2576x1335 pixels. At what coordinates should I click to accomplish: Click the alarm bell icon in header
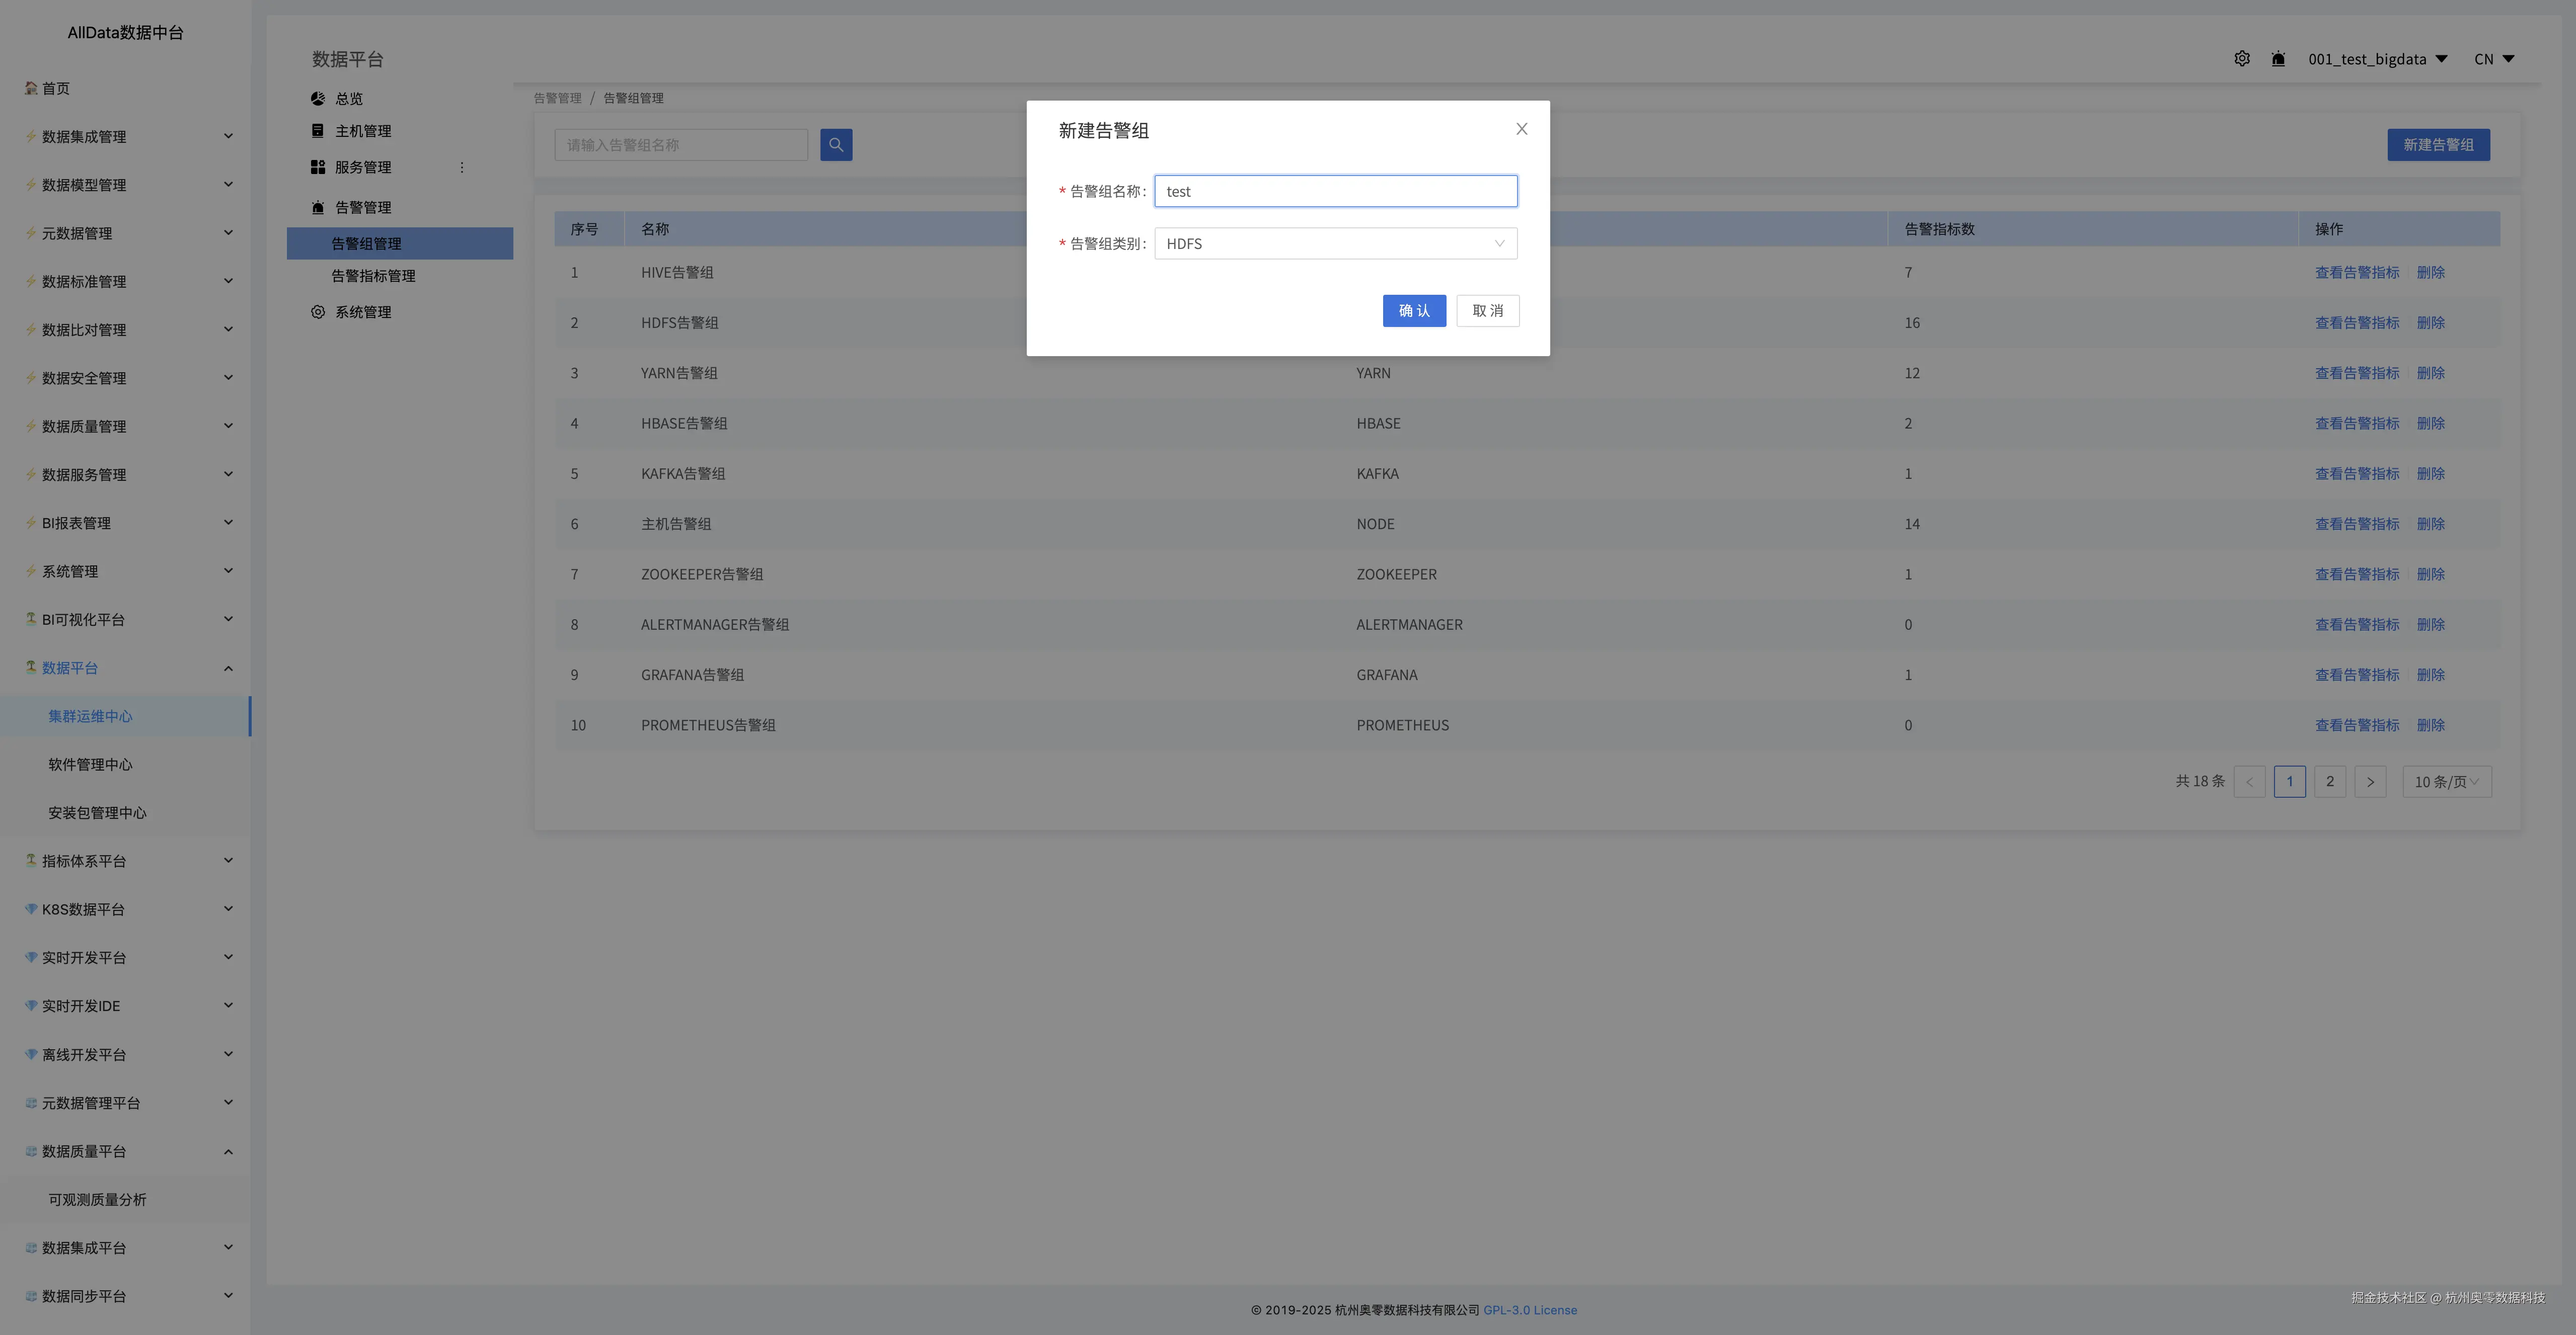2278,59
